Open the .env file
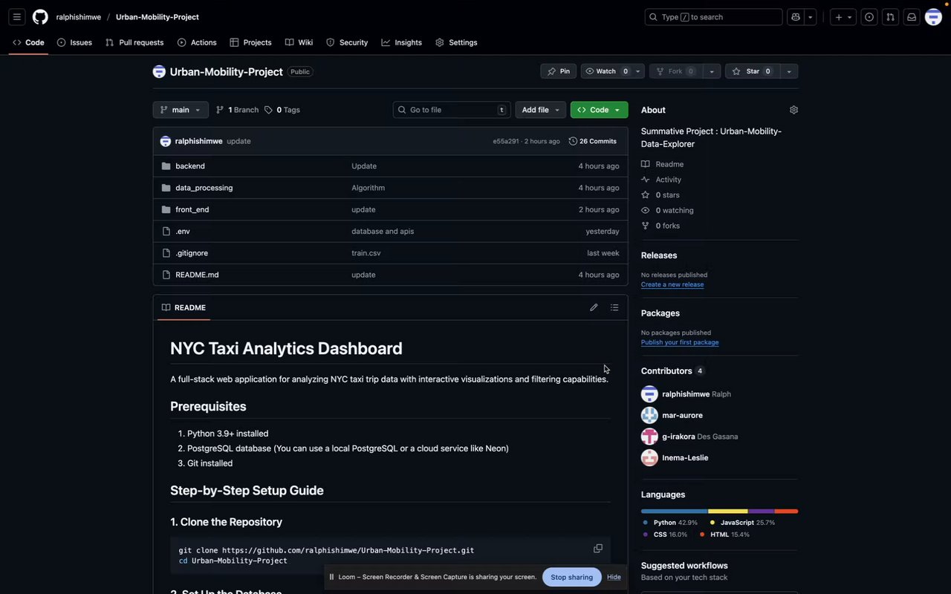The height and width of the screenshot is (594, 951). 183,231
